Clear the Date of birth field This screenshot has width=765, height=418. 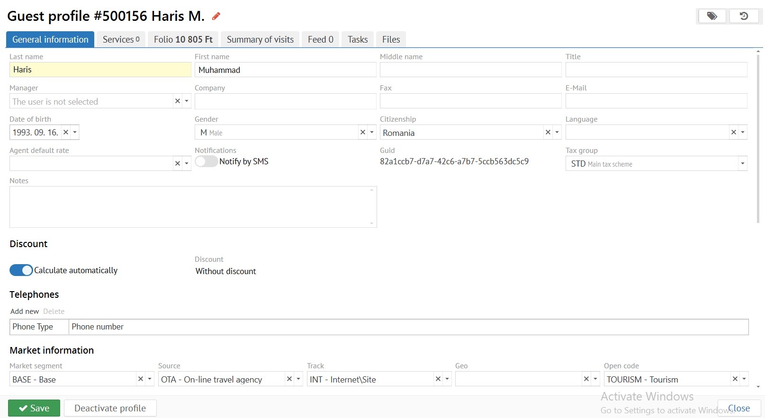coord(66,133)
